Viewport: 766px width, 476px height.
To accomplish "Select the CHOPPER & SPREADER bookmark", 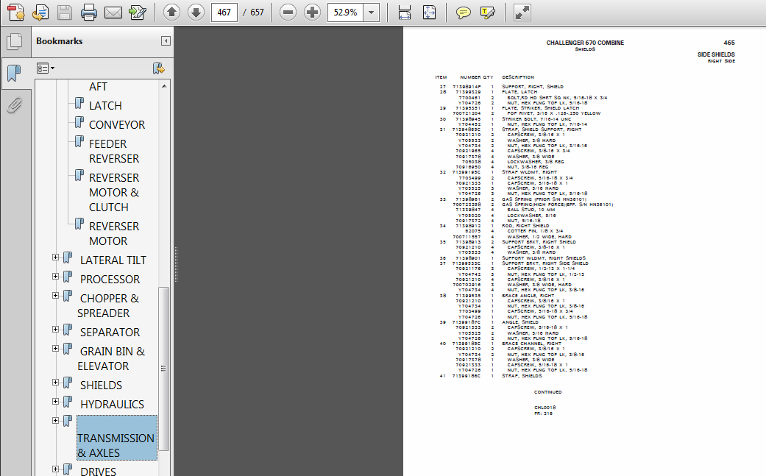I will pos(108,305).
